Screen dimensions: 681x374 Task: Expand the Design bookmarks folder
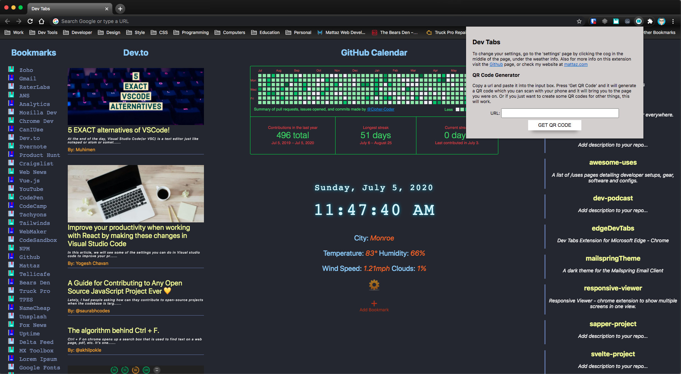[x=109, y=32]
